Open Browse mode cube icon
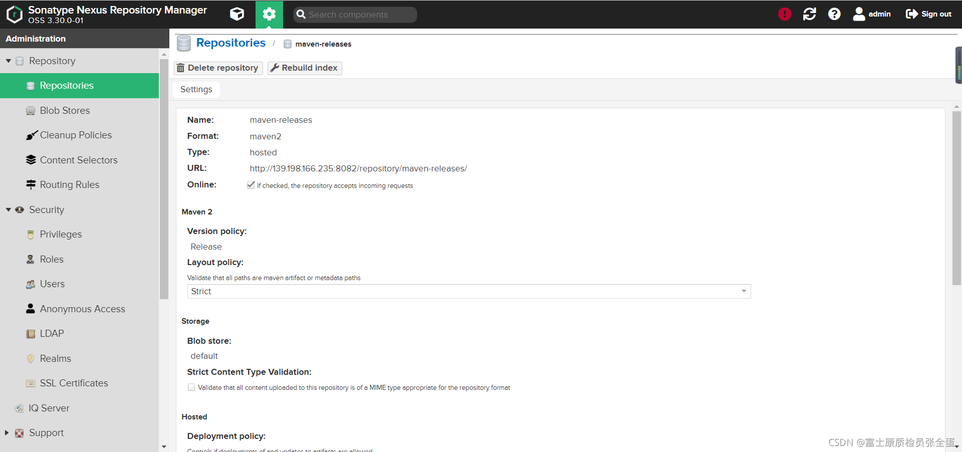The width and height of the screenshot is (962, 452). pos(237,14)
